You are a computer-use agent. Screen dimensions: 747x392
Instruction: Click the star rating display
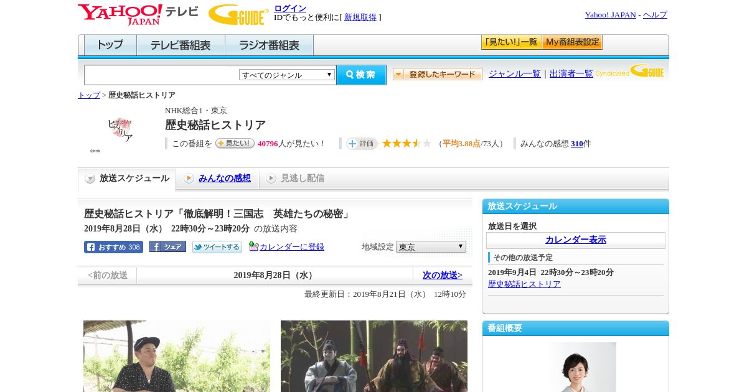(x=406, y=143)
